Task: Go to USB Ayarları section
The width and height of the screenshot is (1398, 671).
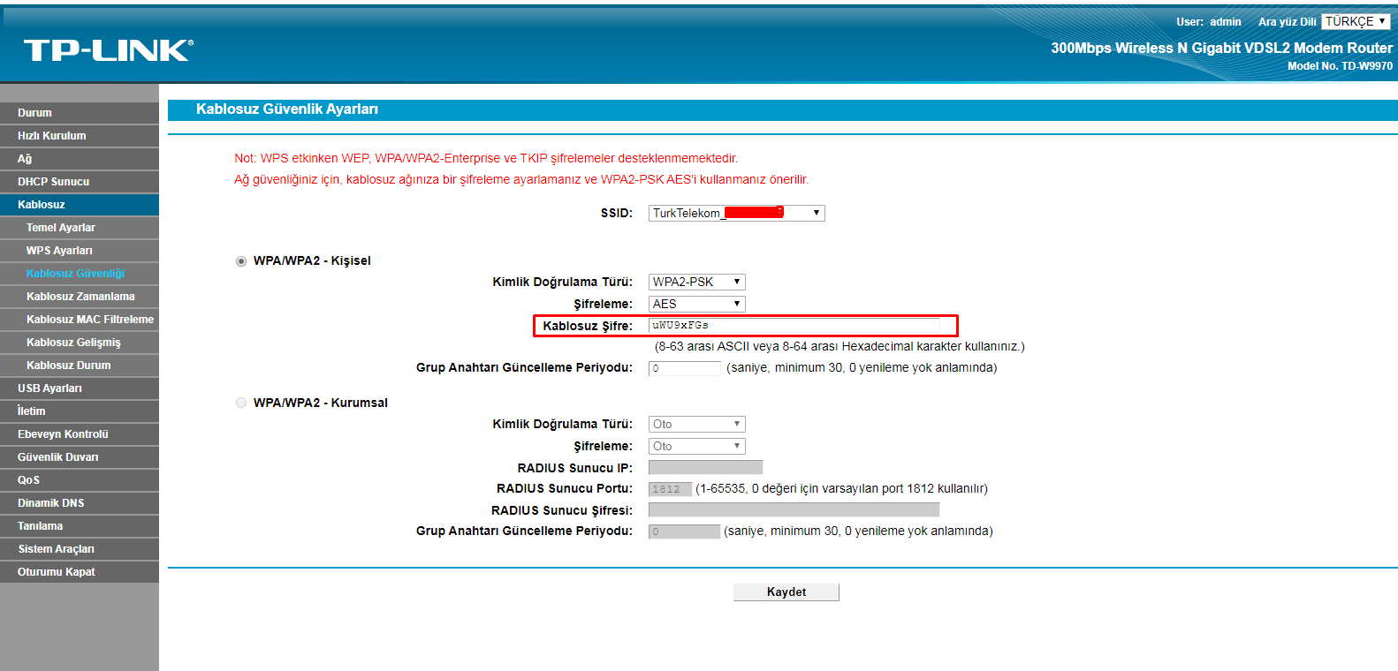Action: (x=80, y=388)
